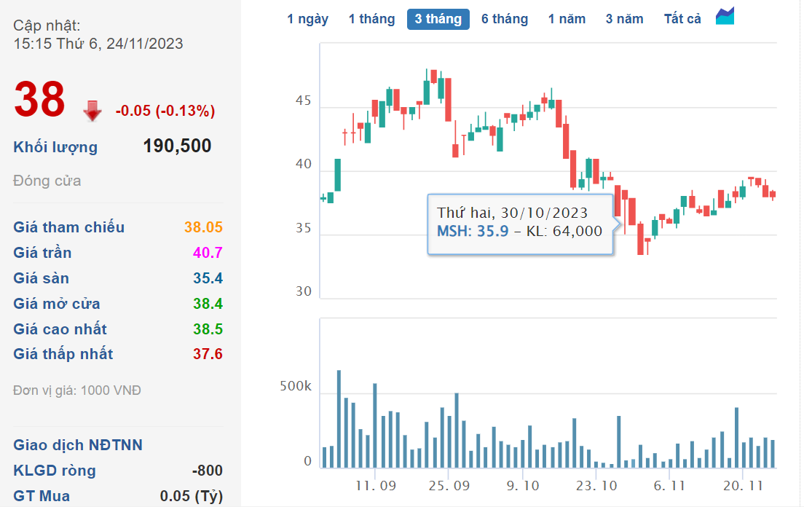804x507 pixels.
Task: Click the large current price 38
Action: (40, 100)
